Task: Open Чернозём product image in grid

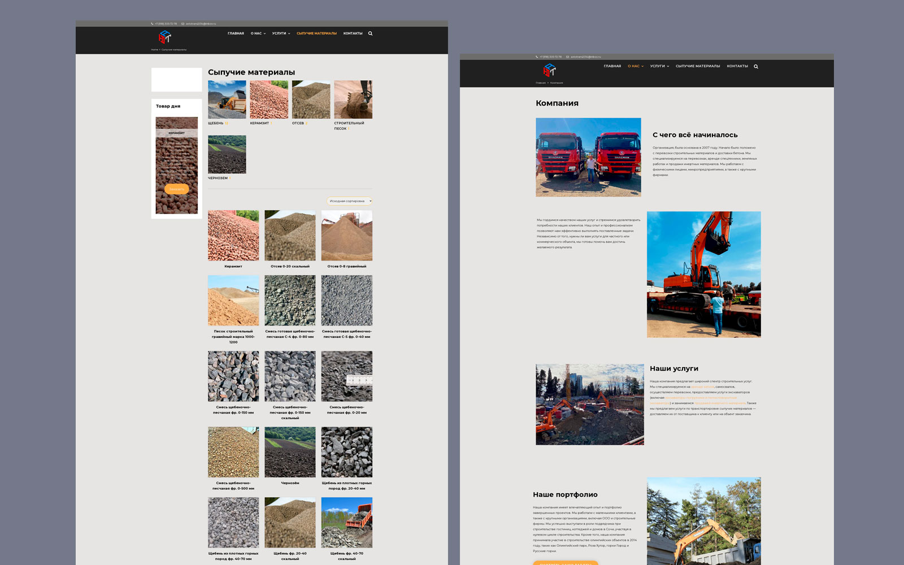Action: click(290, 452)
